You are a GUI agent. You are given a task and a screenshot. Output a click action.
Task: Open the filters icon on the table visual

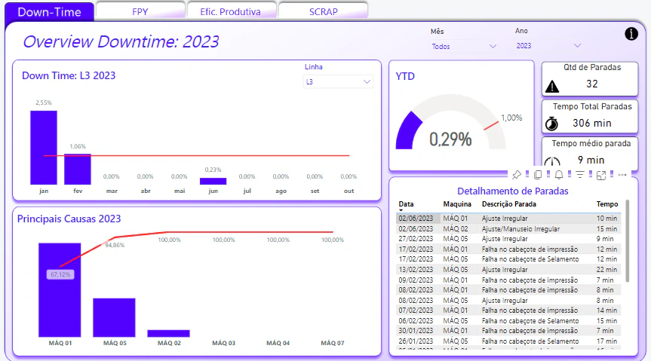580,175
